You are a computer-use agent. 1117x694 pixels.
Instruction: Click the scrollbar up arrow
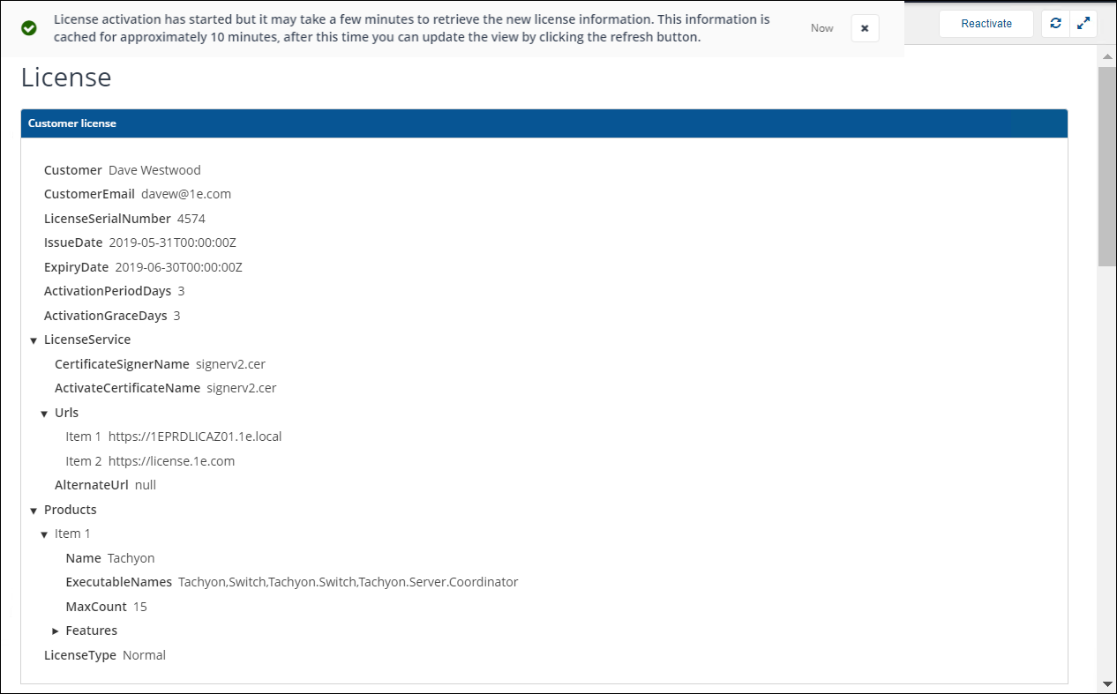click(x=1106, y=56)
